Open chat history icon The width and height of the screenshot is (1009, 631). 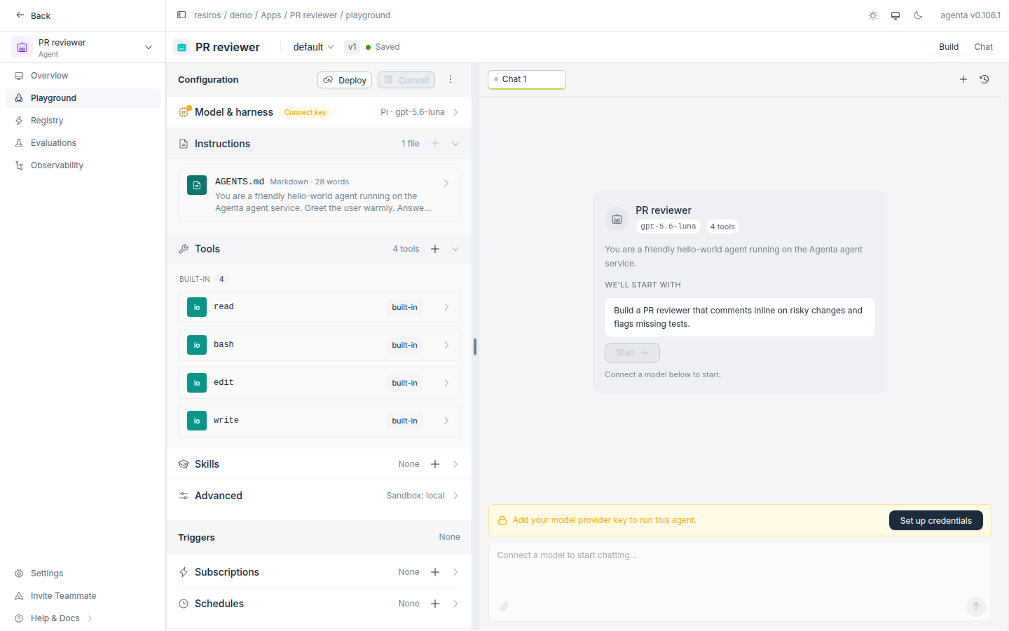pyautogui.click(x=984, y=79)
